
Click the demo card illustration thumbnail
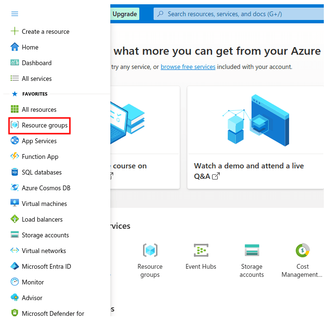tap(255, 120)
